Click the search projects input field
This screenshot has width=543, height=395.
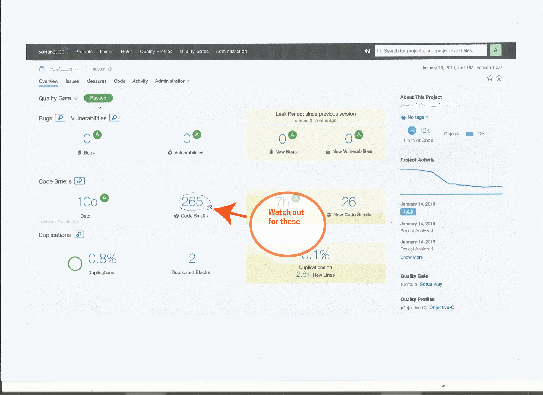[431, 51]
